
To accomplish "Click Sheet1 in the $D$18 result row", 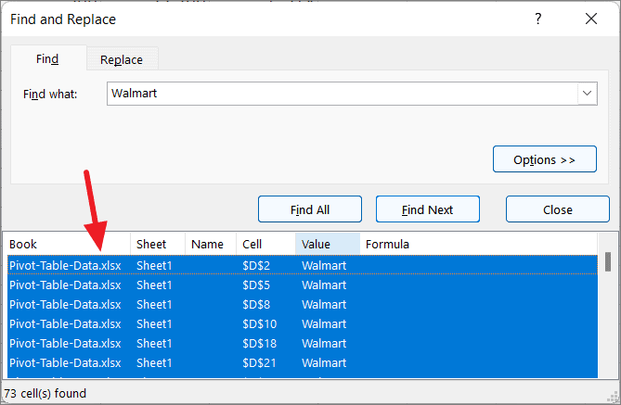I will pyautogui.click(x=154, y=343).
